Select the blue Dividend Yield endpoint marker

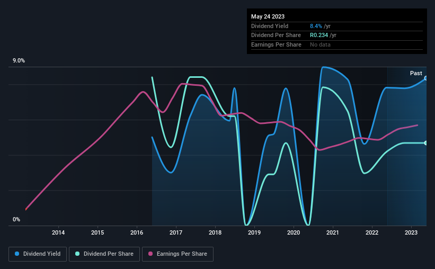click(x=425, y=78)
